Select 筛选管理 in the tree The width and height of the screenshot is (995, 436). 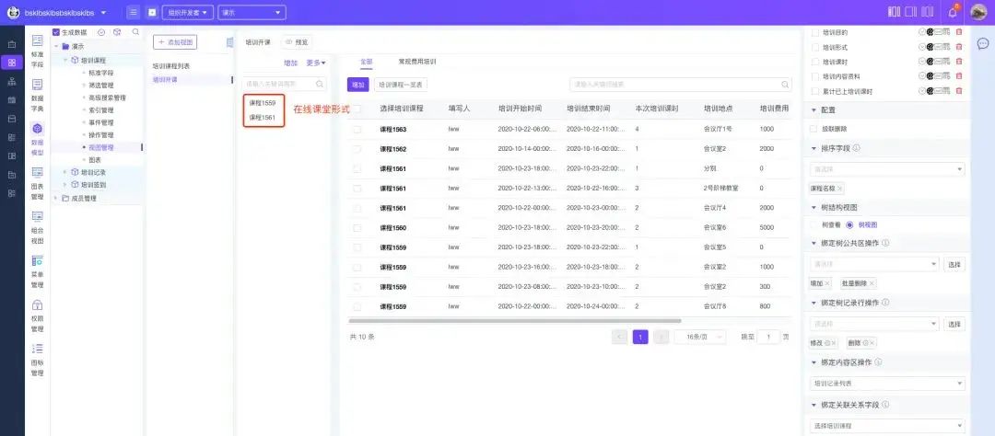(101, 85)
